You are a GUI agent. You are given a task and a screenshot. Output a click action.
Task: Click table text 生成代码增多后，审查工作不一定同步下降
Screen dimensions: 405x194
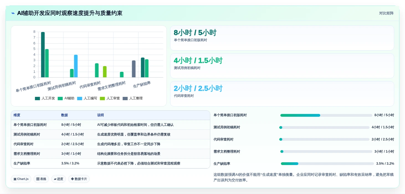coord(129,144)
